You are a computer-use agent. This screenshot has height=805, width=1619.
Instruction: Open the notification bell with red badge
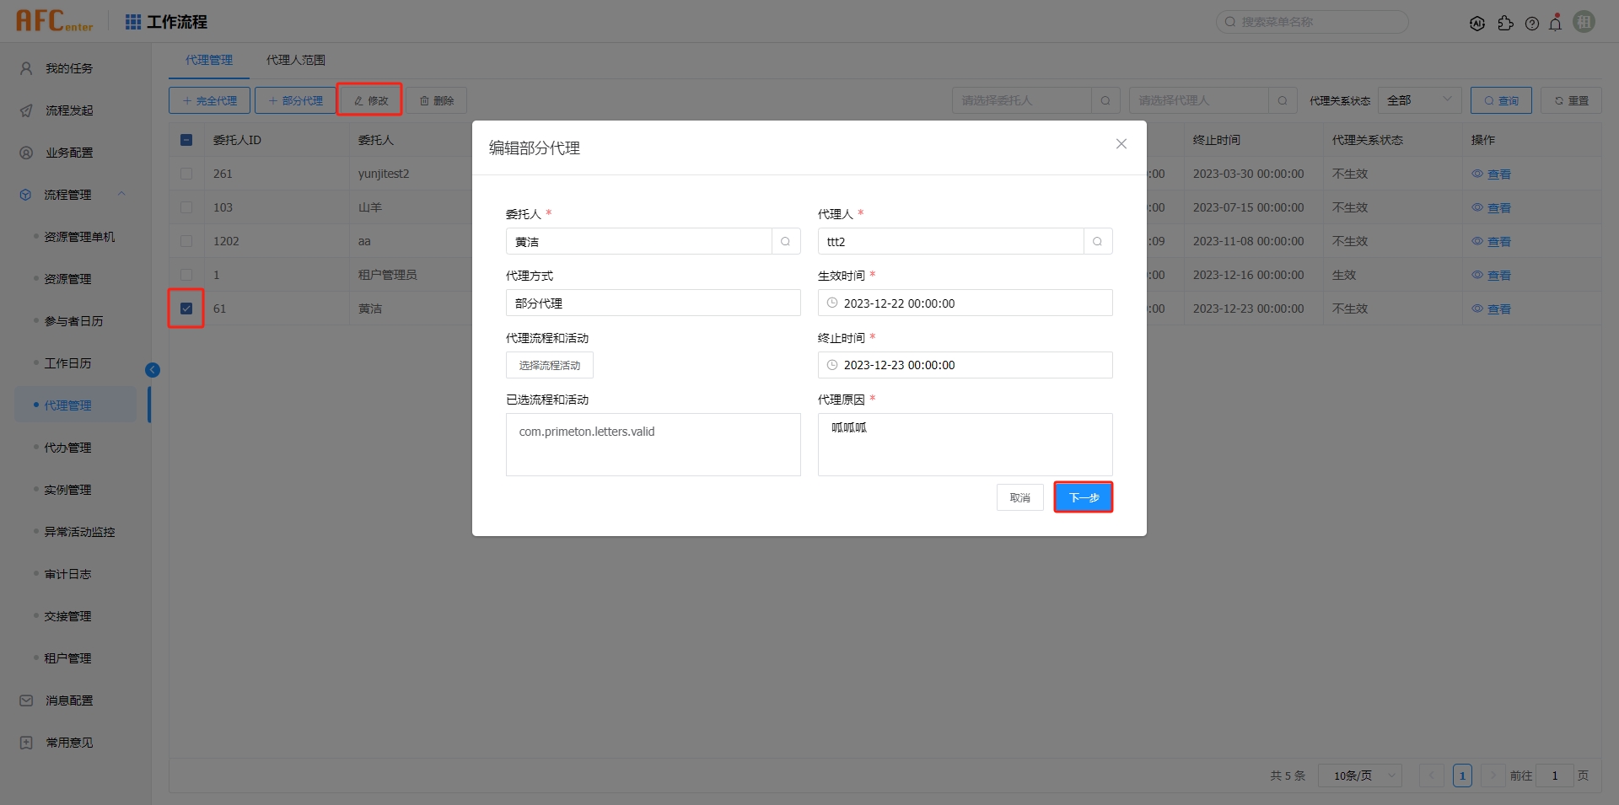point(1556,22)
